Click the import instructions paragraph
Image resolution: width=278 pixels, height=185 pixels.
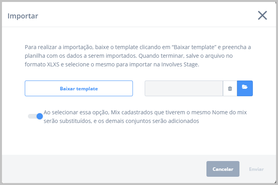138,56
